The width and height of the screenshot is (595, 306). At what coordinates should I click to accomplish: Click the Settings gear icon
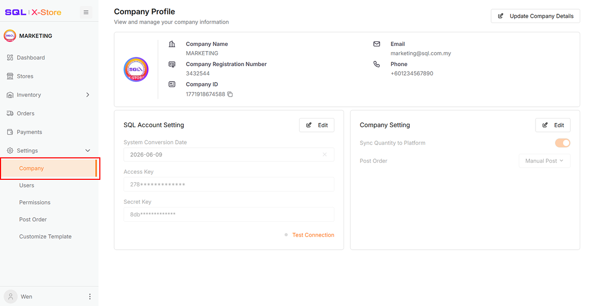click(10, 150)
